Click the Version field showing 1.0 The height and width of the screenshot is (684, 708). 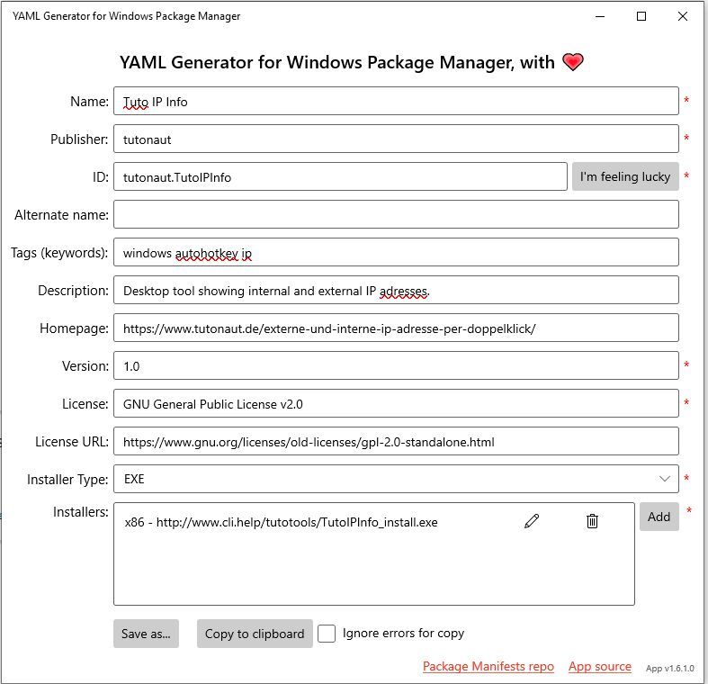click(396, 365)
